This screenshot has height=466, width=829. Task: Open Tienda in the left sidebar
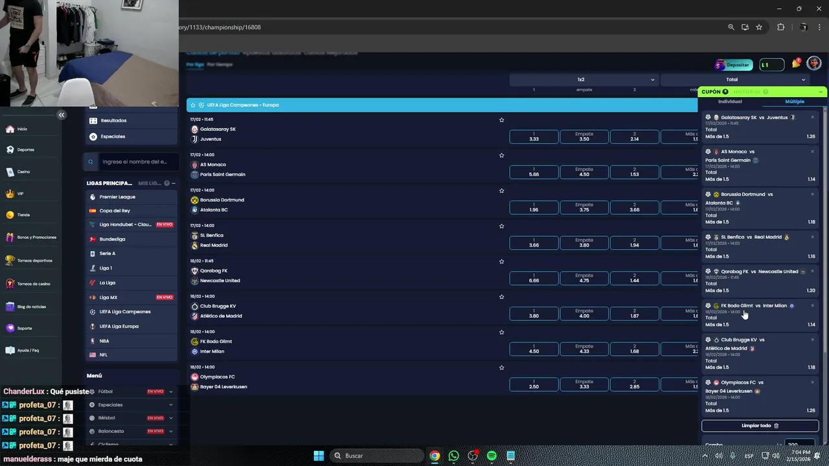[x=18, y=215]
